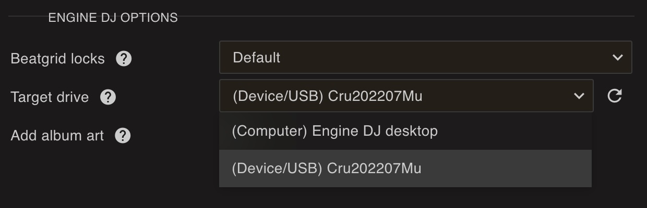Viewport: 647px width, 208px height.
Task: Click the "Add album art" label text
Action: pyautogui.click(x=57, y=136)
